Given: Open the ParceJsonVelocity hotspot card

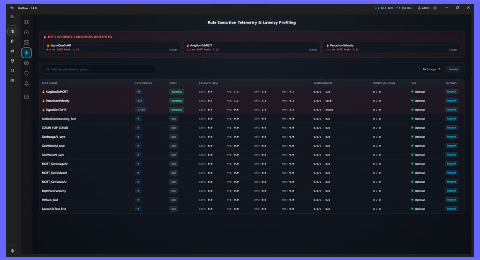Looking at the screenshot, I should click(391, 47).
